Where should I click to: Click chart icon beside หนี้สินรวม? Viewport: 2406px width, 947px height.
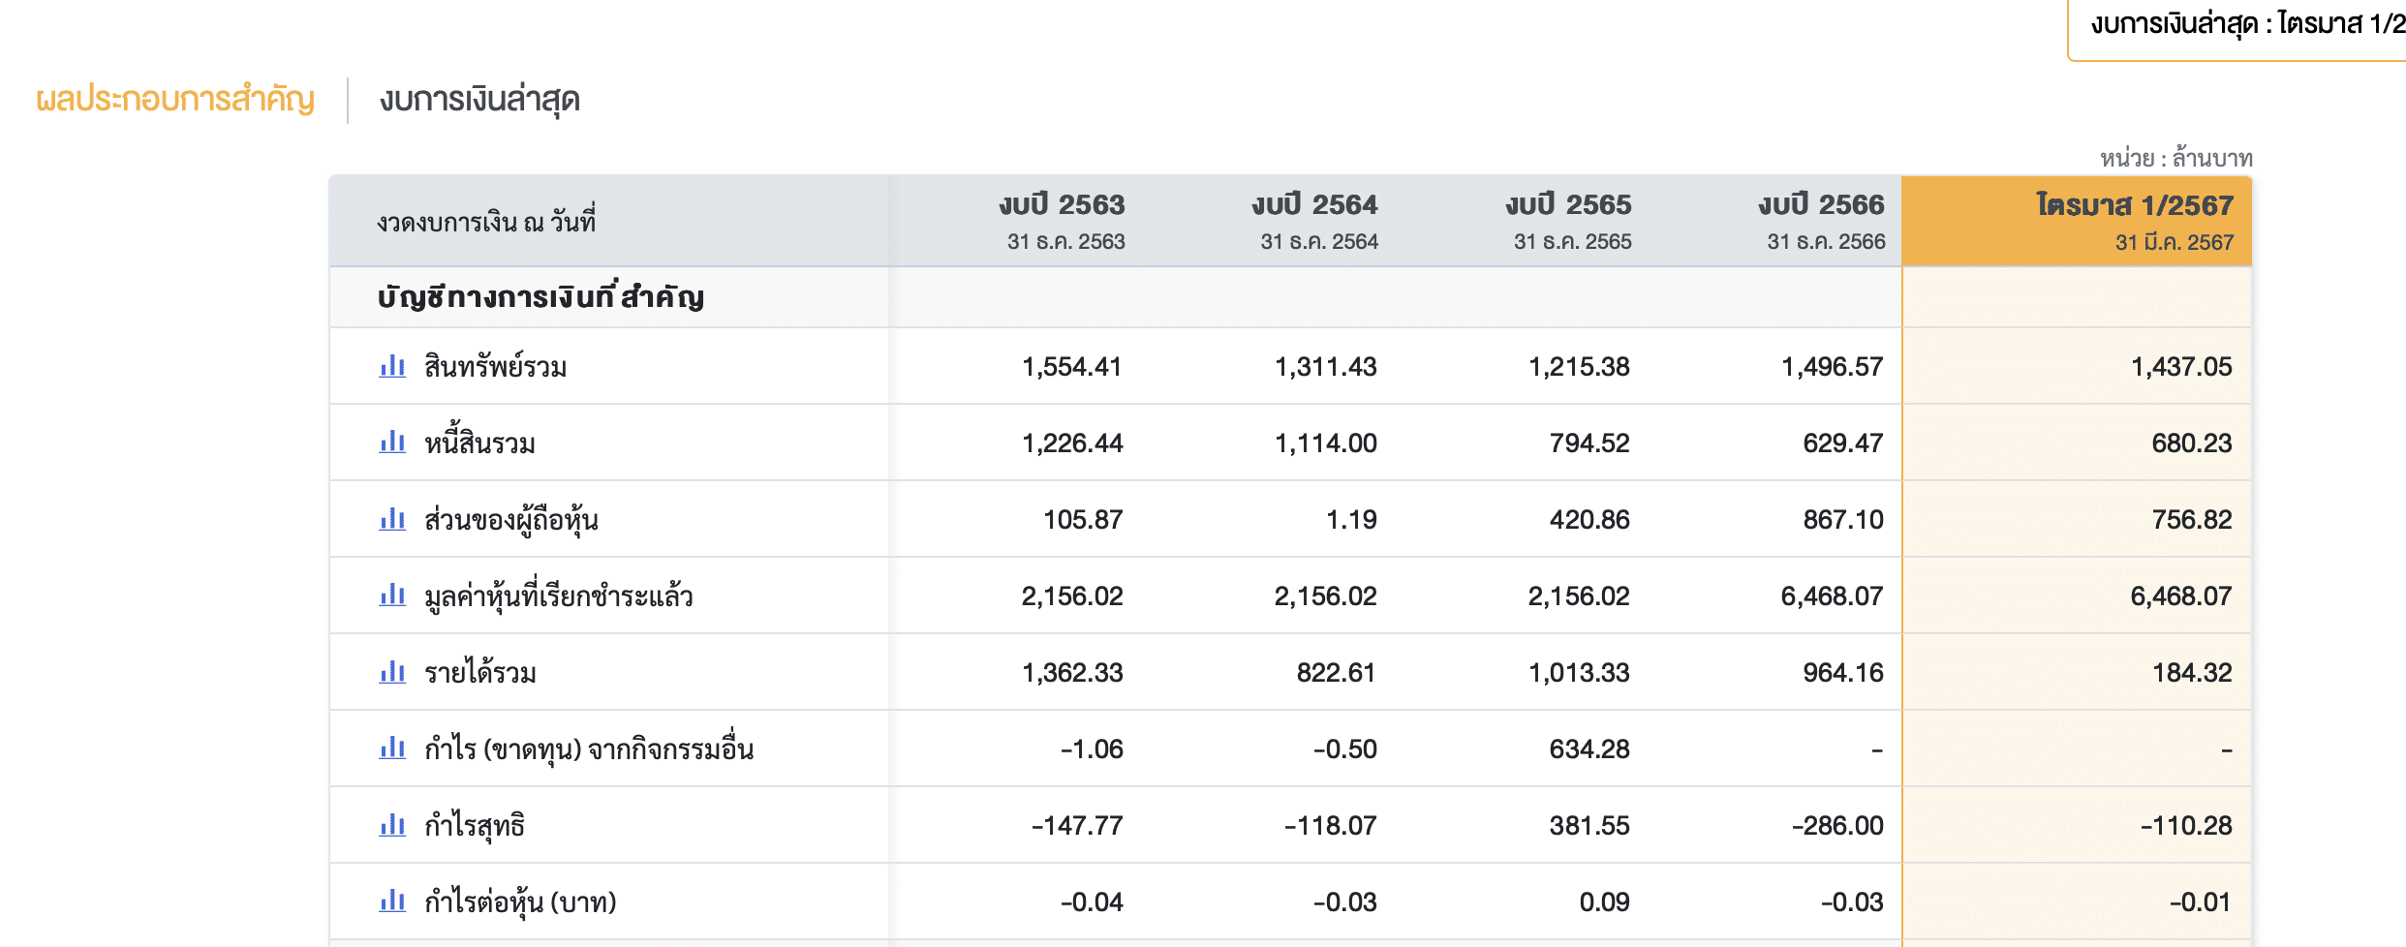pyautogui.click(x=392, y=443)
